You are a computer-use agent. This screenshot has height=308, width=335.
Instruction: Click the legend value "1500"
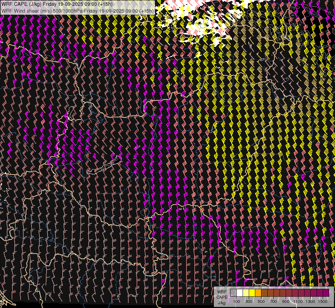click(x=323, y=301)
